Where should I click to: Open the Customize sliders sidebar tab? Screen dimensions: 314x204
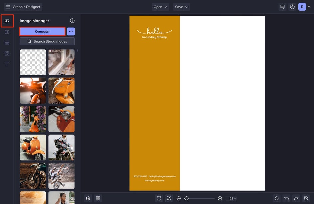[x=7, y=32]
